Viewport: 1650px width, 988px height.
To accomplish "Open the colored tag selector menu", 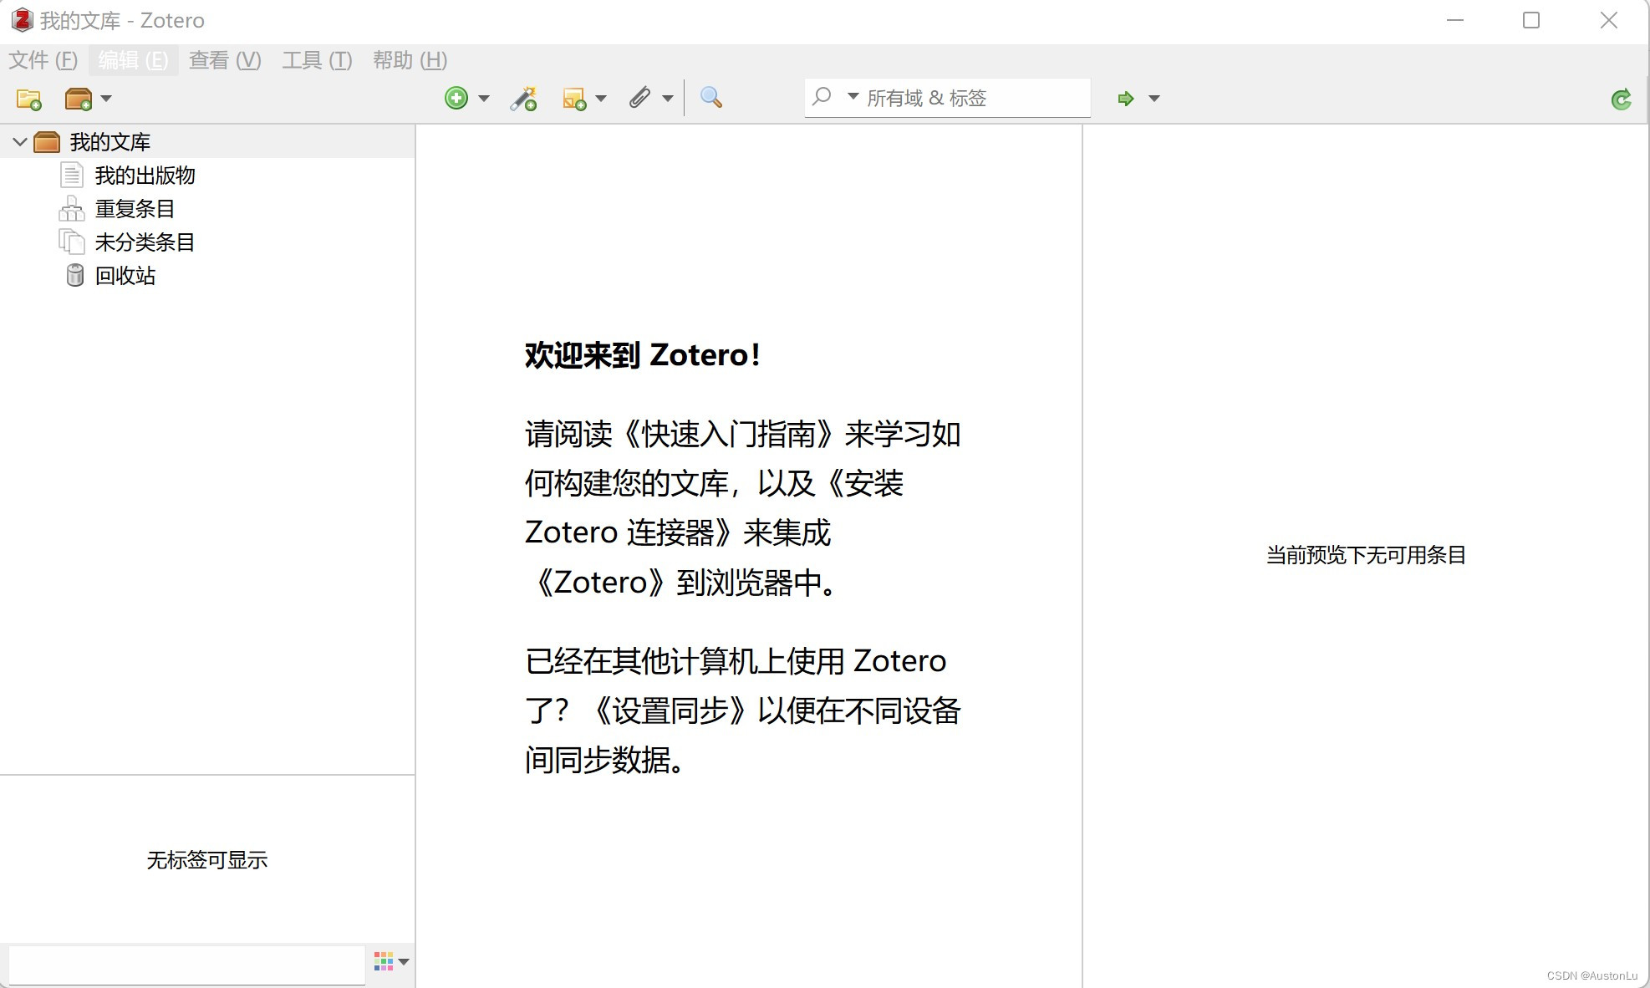I will tap(391, 961).
